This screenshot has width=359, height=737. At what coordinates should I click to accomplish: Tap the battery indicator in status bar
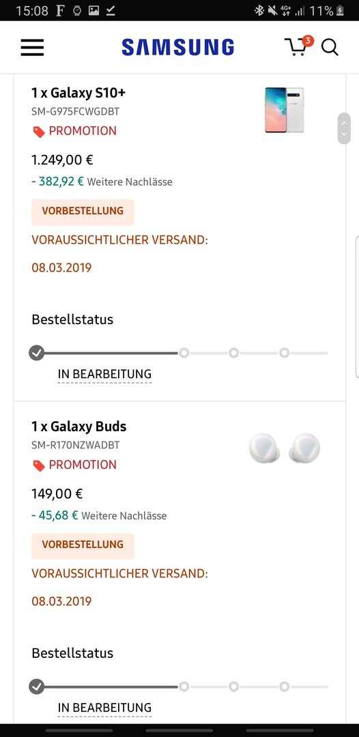coord(340,10)
